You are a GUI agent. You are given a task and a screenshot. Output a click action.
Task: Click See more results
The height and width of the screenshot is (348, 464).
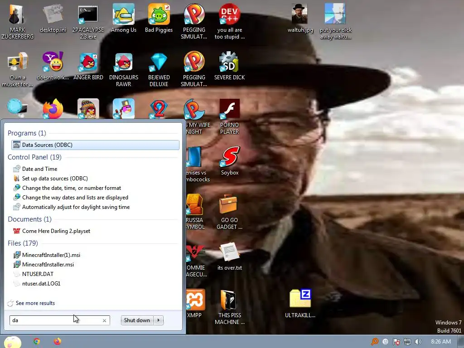pos(35,303)
